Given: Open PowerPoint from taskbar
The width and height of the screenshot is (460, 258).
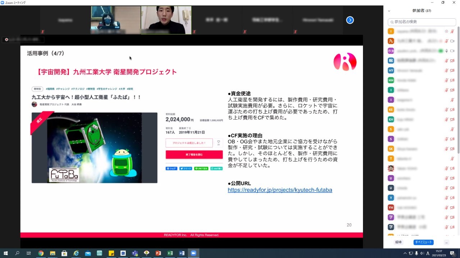Looking at the screenshot, I should [x=158, y=253].
